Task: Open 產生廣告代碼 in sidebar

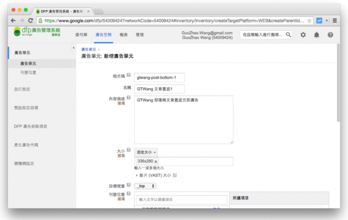Action: click(x=26, y=145)
